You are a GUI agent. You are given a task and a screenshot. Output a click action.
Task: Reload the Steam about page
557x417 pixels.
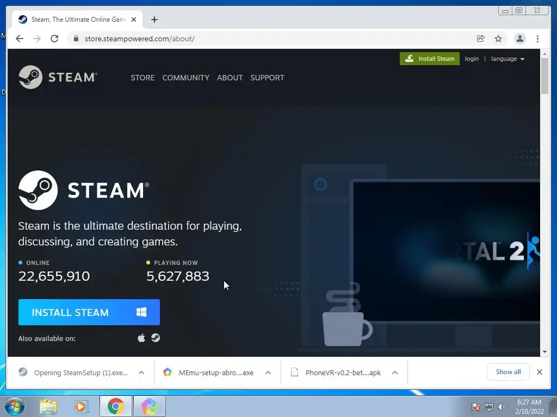[x=54, y=39]
